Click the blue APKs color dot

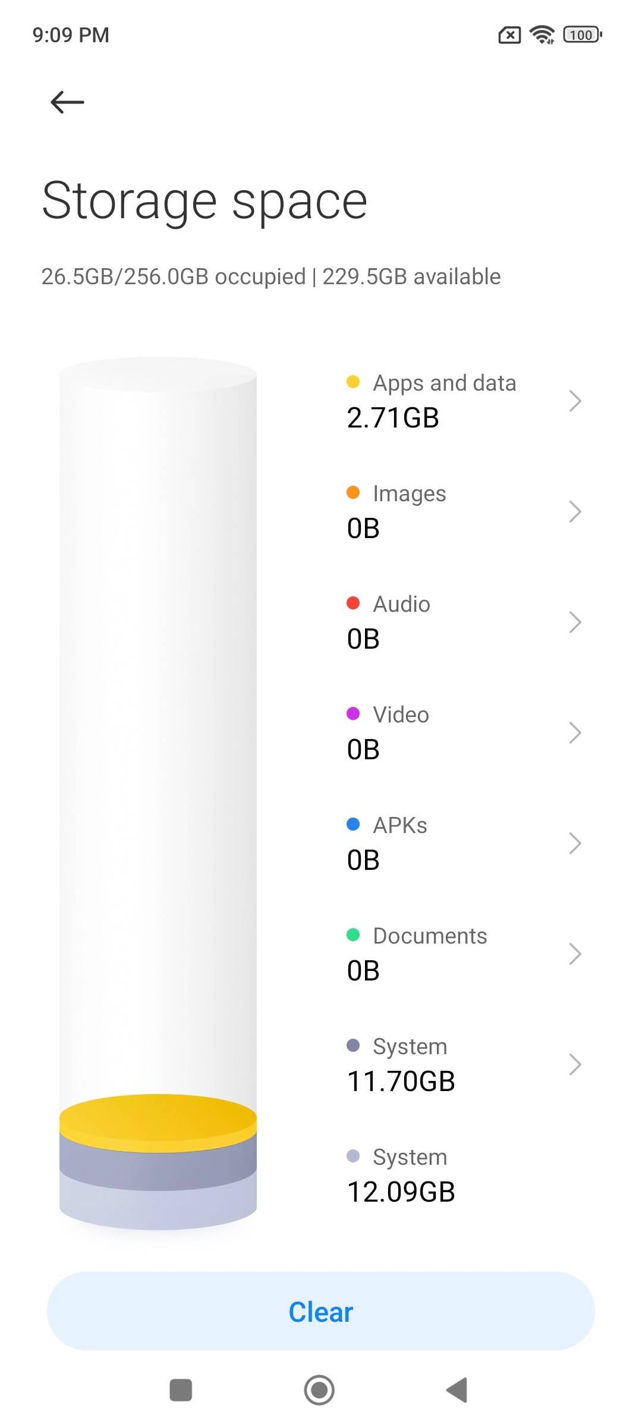tap(353, 824)
